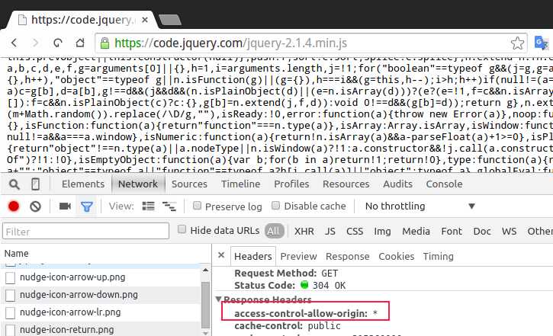This screenshot has height=336, width=553.
Task: Enable Preserve log checkbox
Action: pos(197,206)
